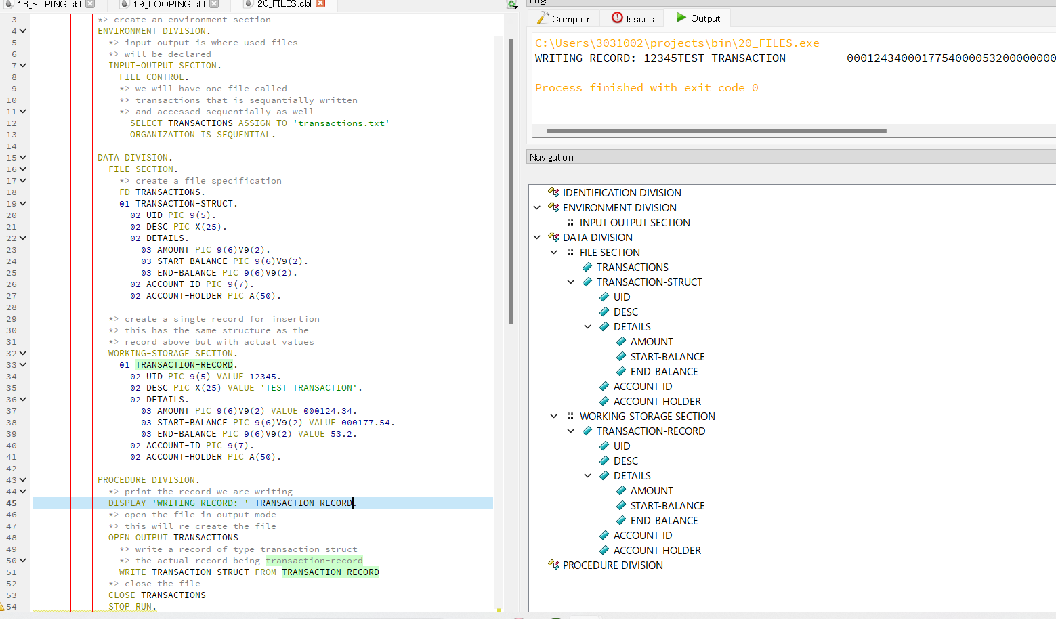Fold code at line 15 DATA DIVISION

coord(23,158)
